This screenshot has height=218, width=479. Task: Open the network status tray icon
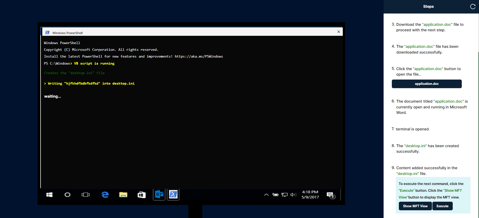284,195
